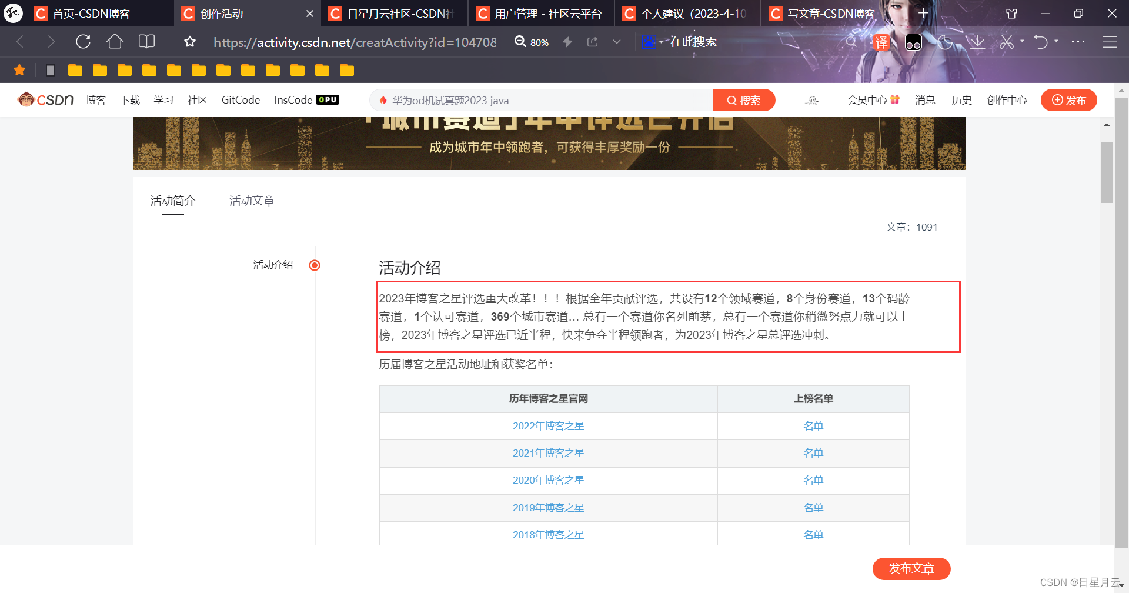Open the 2021年博客之星 link

(x=548, y=453)
